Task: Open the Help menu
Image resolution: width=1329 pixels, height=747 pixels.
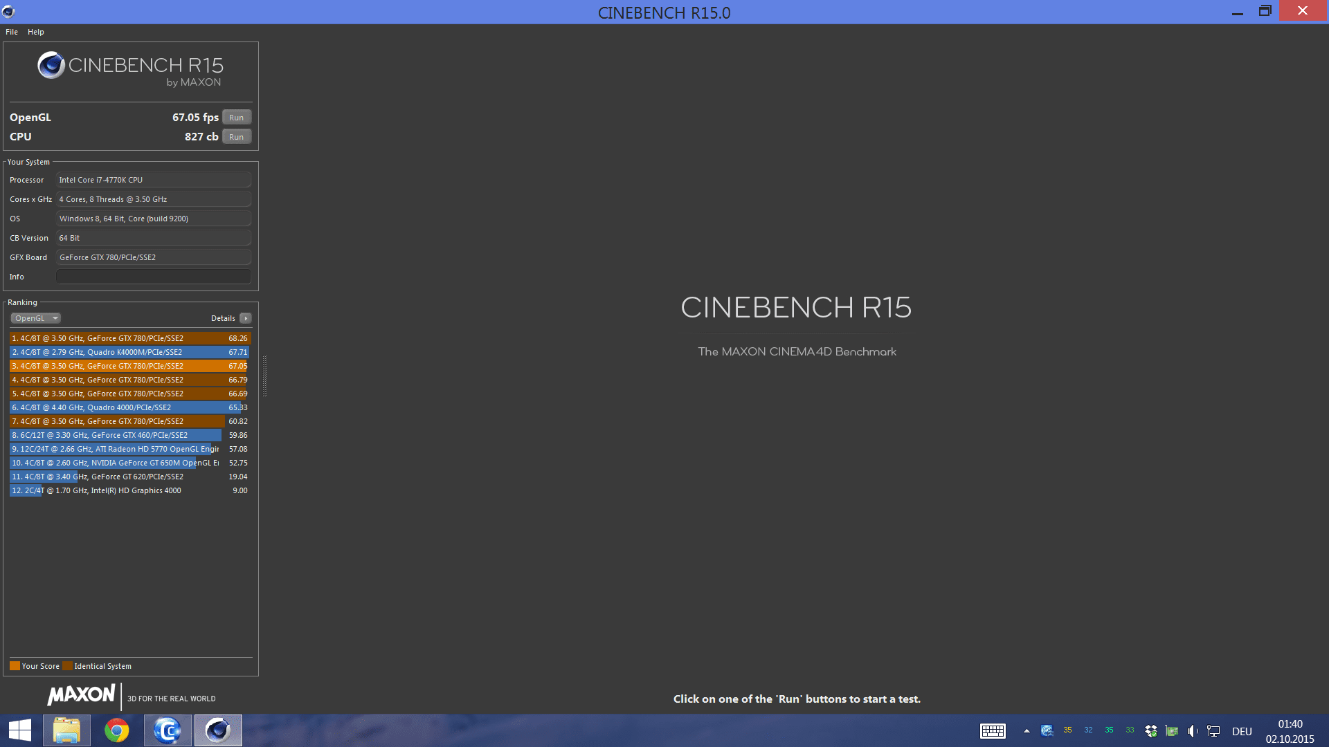Action: pyautogui.click(x=36, y=32)
